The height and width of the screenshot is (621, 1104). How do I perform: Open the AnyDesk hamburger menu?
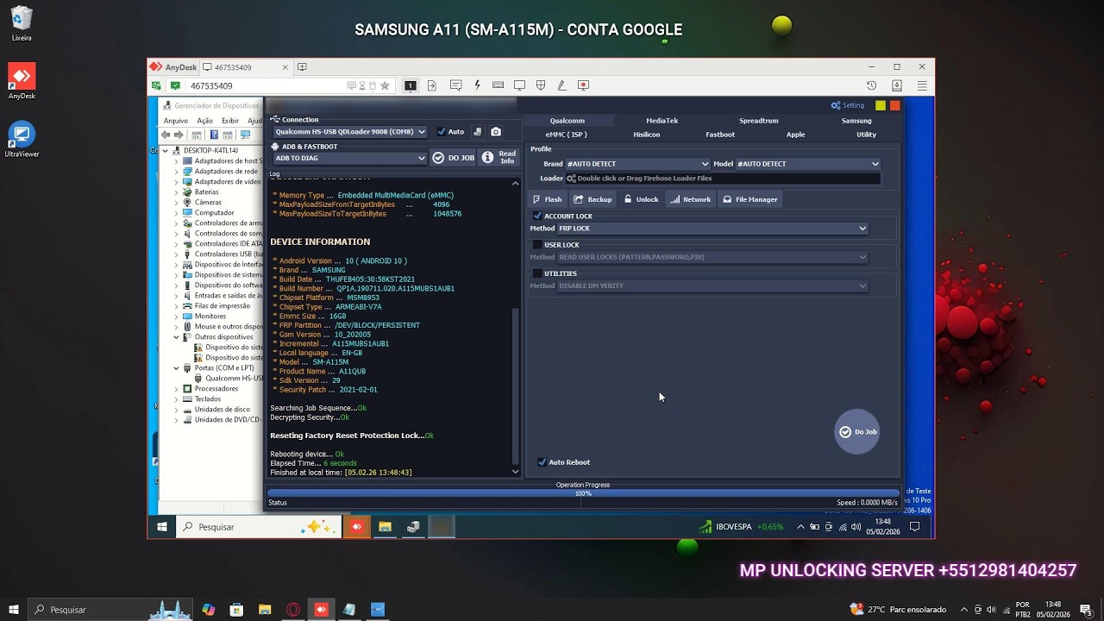click(922, 85)
